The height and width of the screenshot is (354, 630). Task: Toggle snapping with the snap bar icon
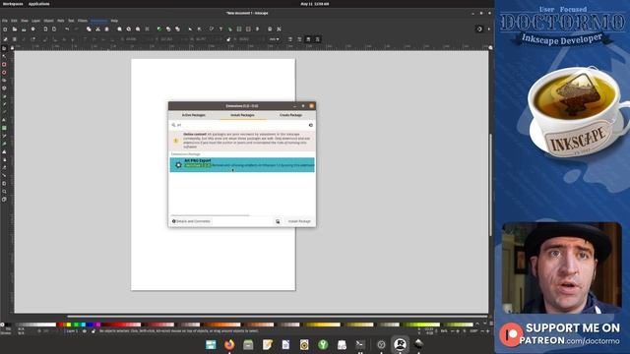click(479, 29)
